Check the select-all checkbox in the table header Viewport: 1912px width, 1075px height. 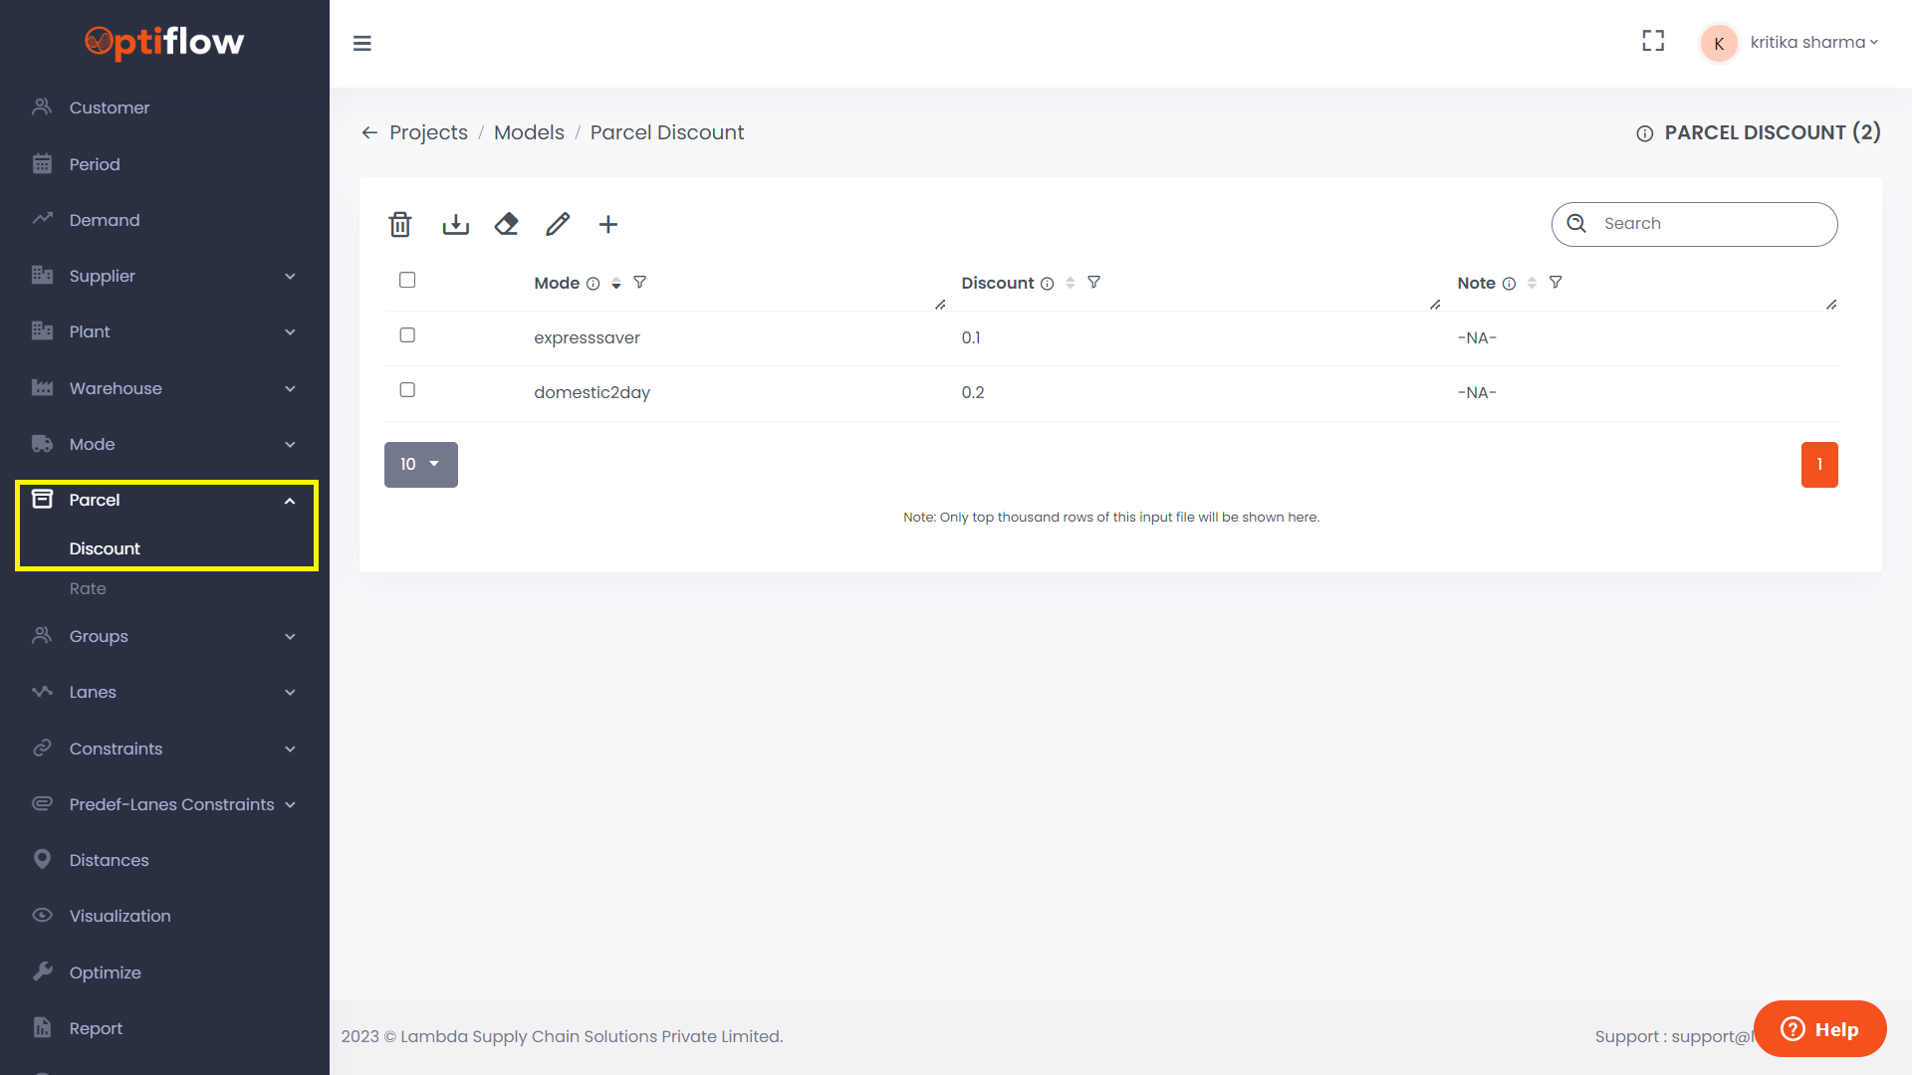[407, 280]
